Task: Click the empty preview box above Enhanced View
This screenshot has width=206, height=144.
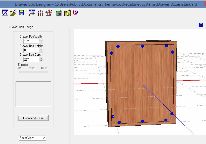Action: click(33, 94)
